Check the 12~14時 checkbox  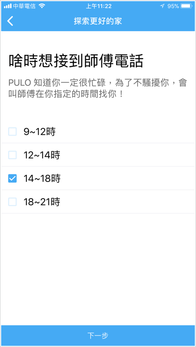(x=13, y=155)
